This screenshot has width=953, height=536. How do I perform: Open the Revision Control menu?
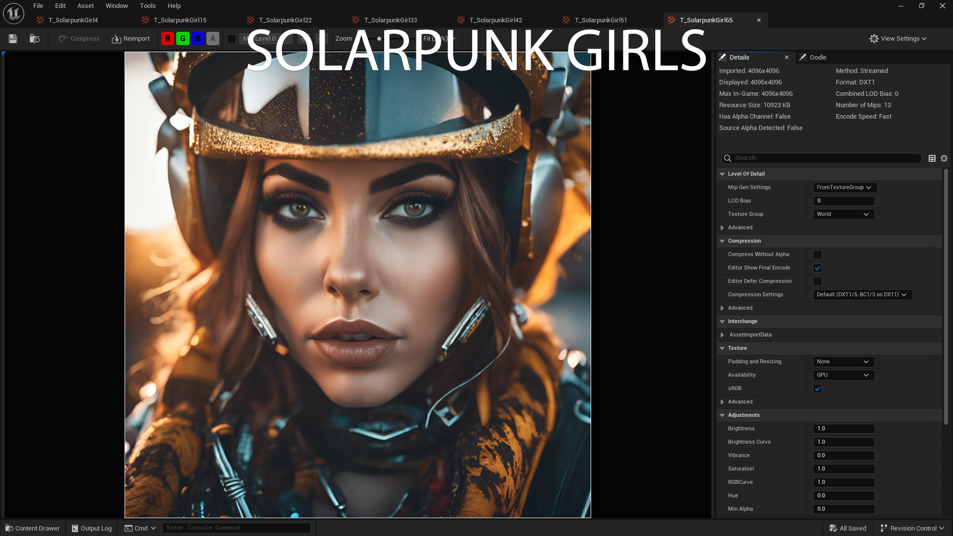coord(912,529)
